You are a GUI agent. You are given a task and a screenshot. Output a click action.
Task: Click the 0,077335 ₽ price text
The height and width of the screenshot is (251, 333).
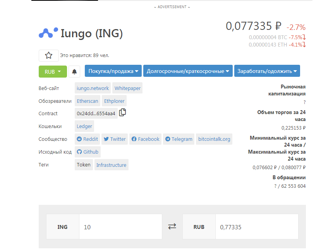pos(254,26)
